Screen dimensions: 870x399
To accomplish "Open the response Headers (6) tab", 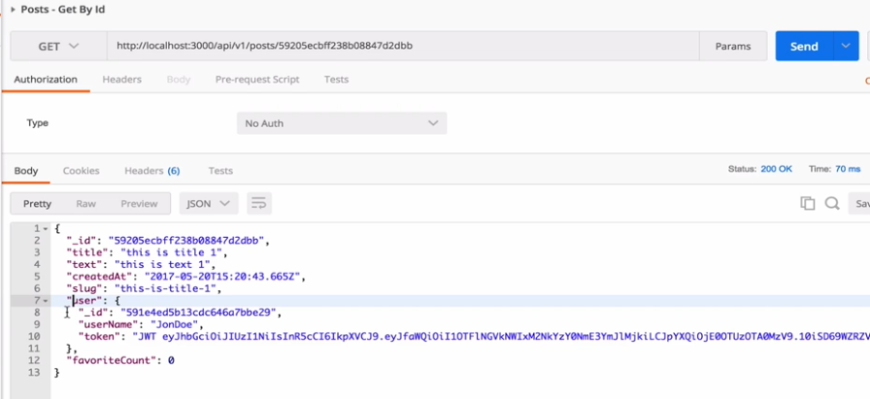I will pyautogui.click(x=151, y=171).
